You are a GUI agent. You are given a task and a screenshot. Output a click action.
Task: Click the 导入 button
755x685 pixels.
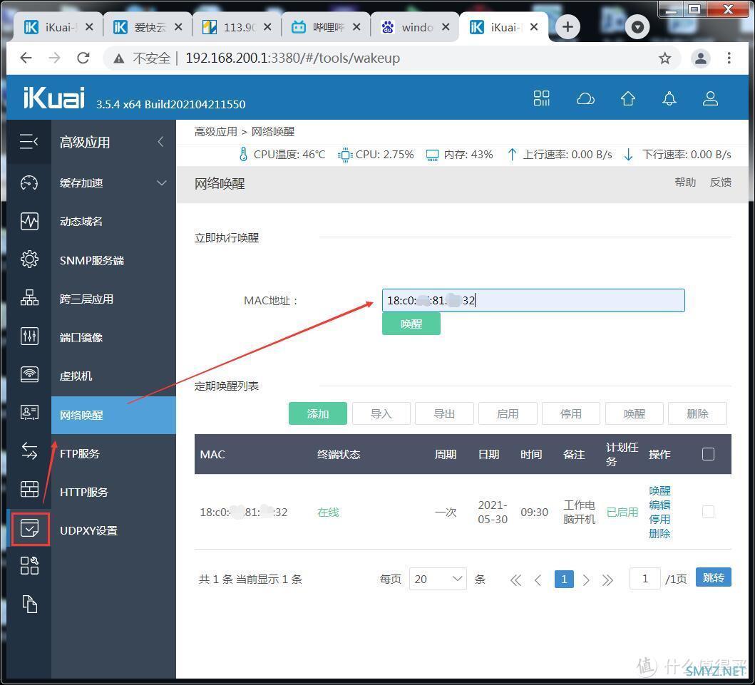pyautogui.click(x=381, y=413)
